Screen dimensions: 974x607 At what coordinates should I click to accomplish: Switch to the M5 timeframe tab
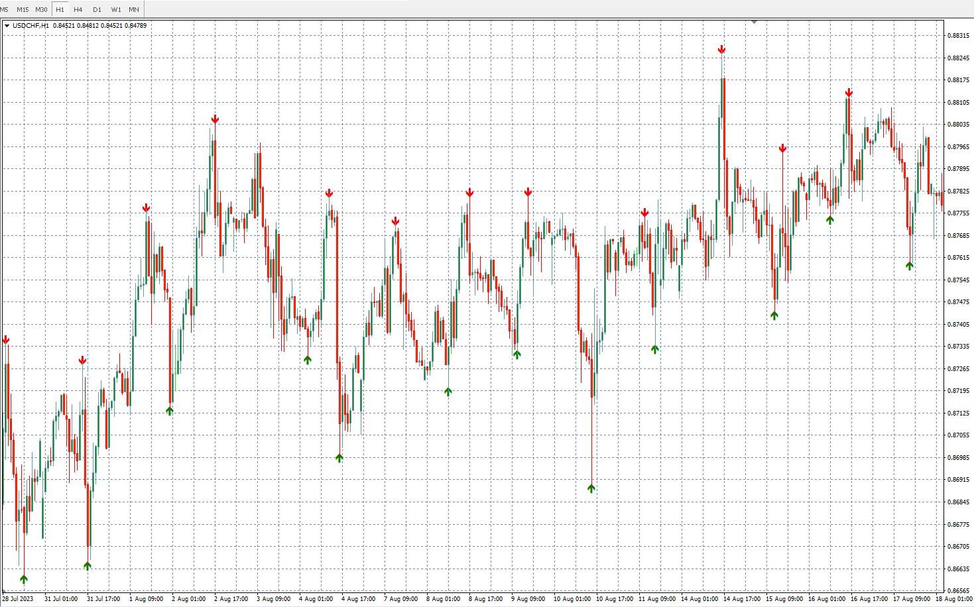(x=5, y=9)
